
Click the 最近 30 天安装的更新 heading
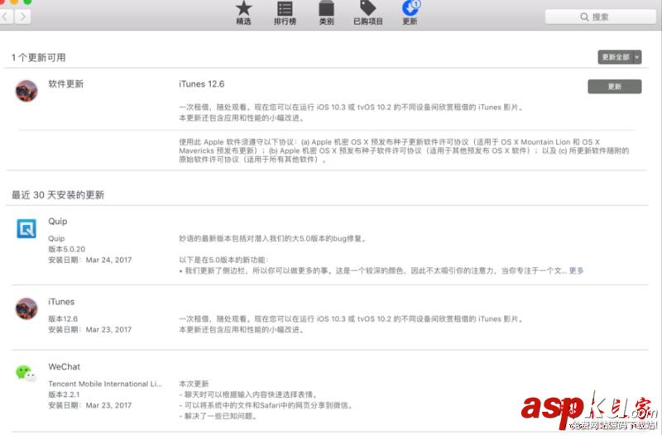pos(58,195)
